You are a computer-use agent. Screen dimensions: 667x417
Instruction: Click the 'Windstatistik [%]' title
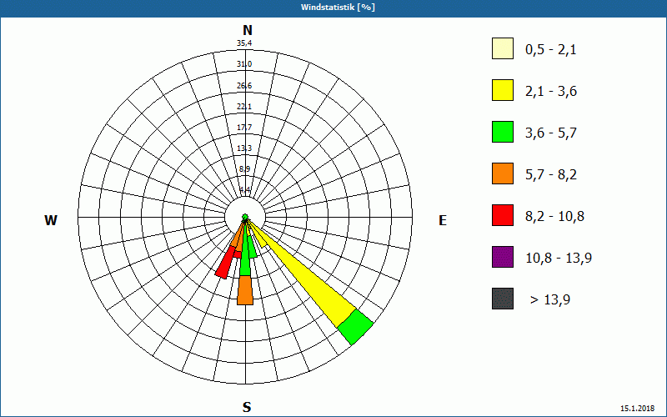pos(338,8)
